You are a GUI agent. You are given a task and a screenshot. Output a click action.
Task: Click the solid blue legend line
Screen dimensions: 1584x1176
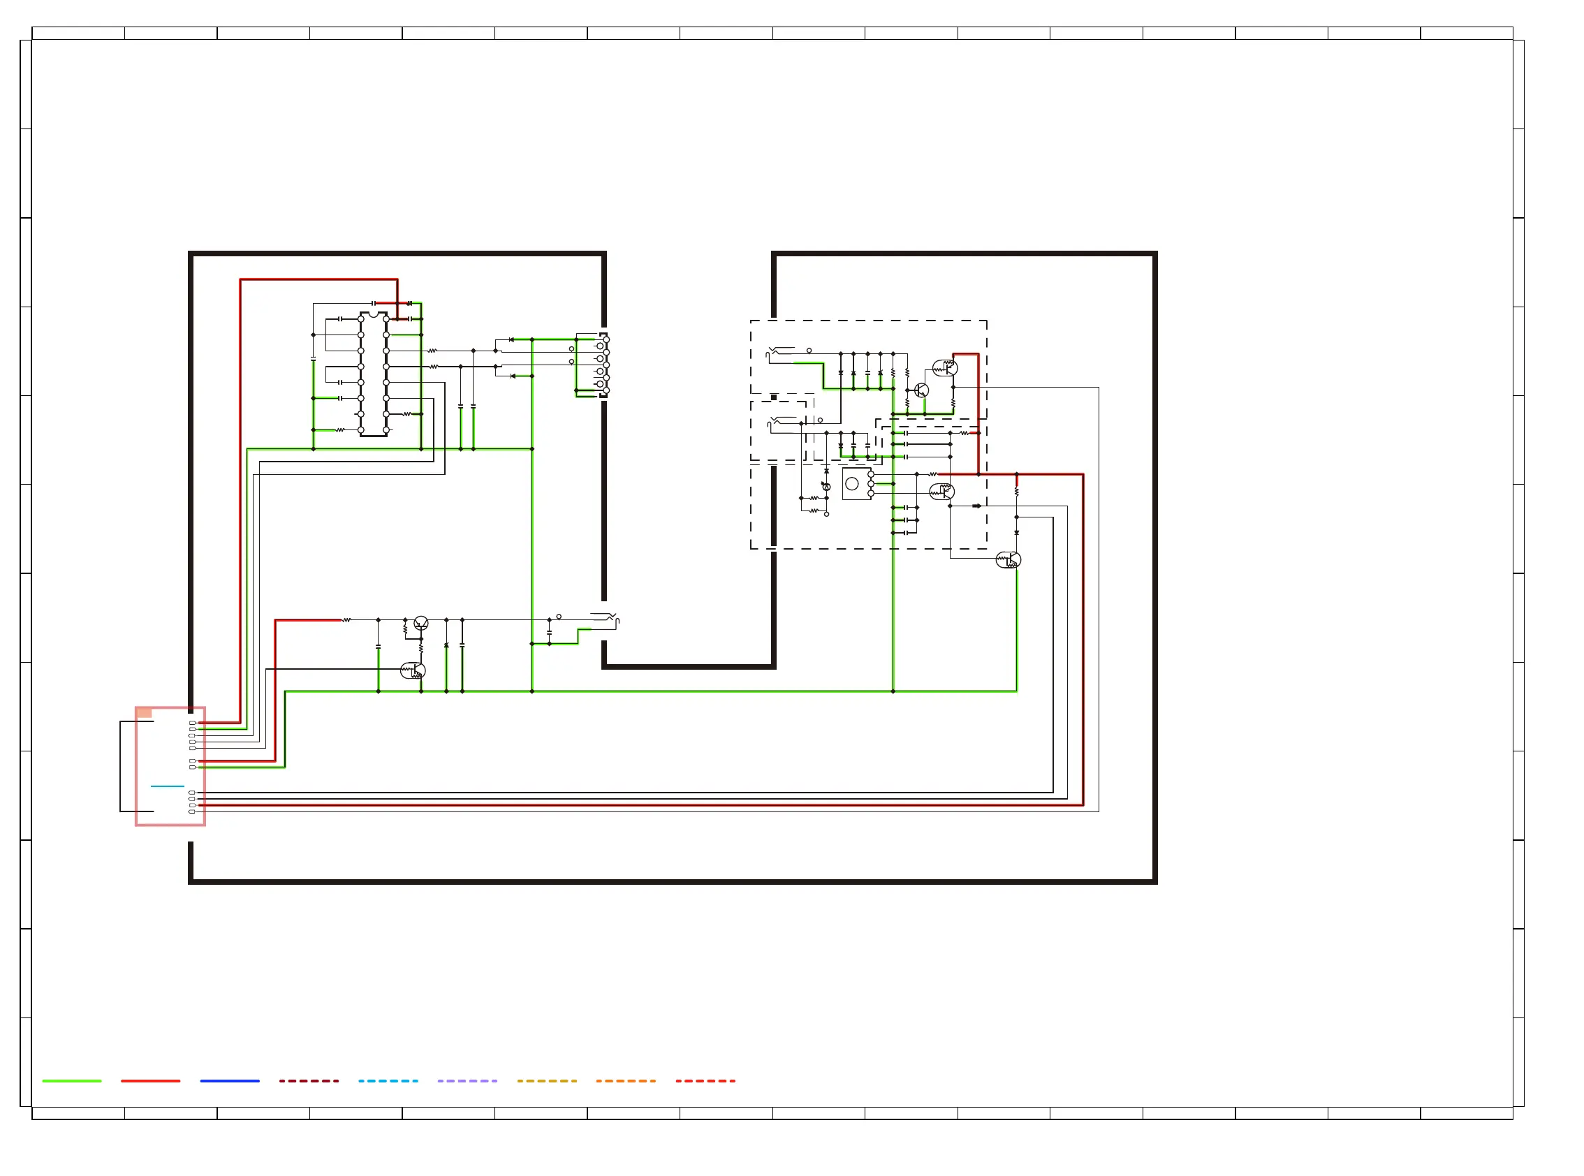(x=230, y=1080)
